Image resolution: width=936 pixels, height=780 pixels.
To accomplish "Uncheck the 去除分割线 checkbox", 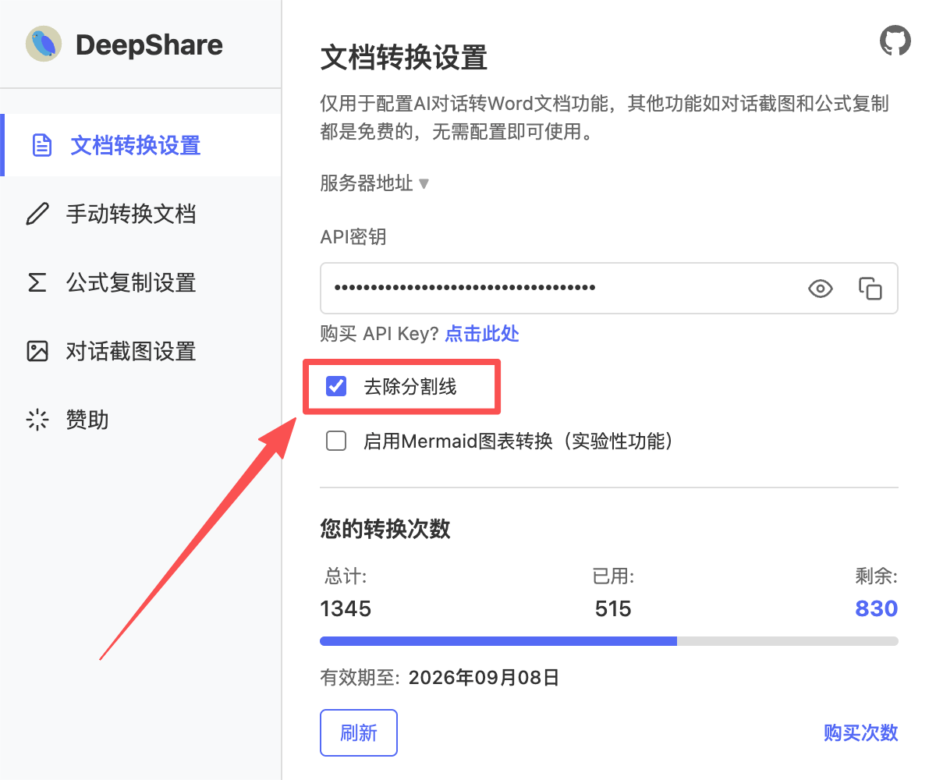I will click(336, 386).
